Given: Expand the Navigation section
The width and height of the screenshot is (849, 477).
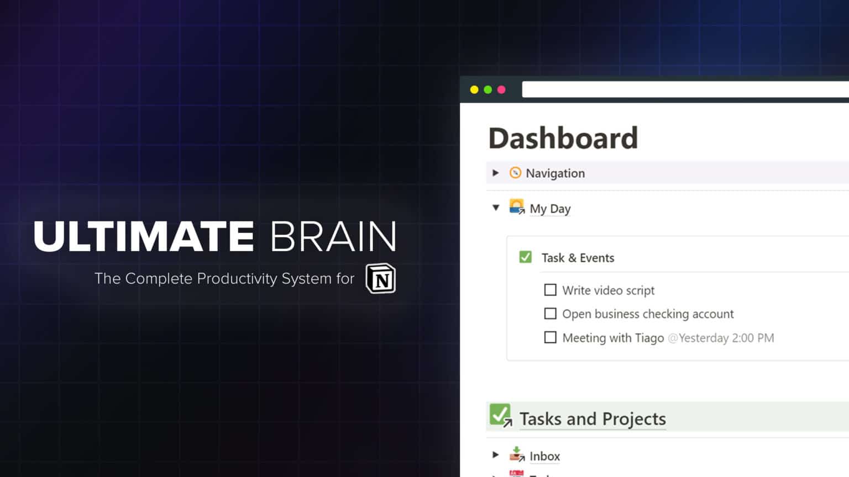Looking at the screenshot, I should (496, 173).
